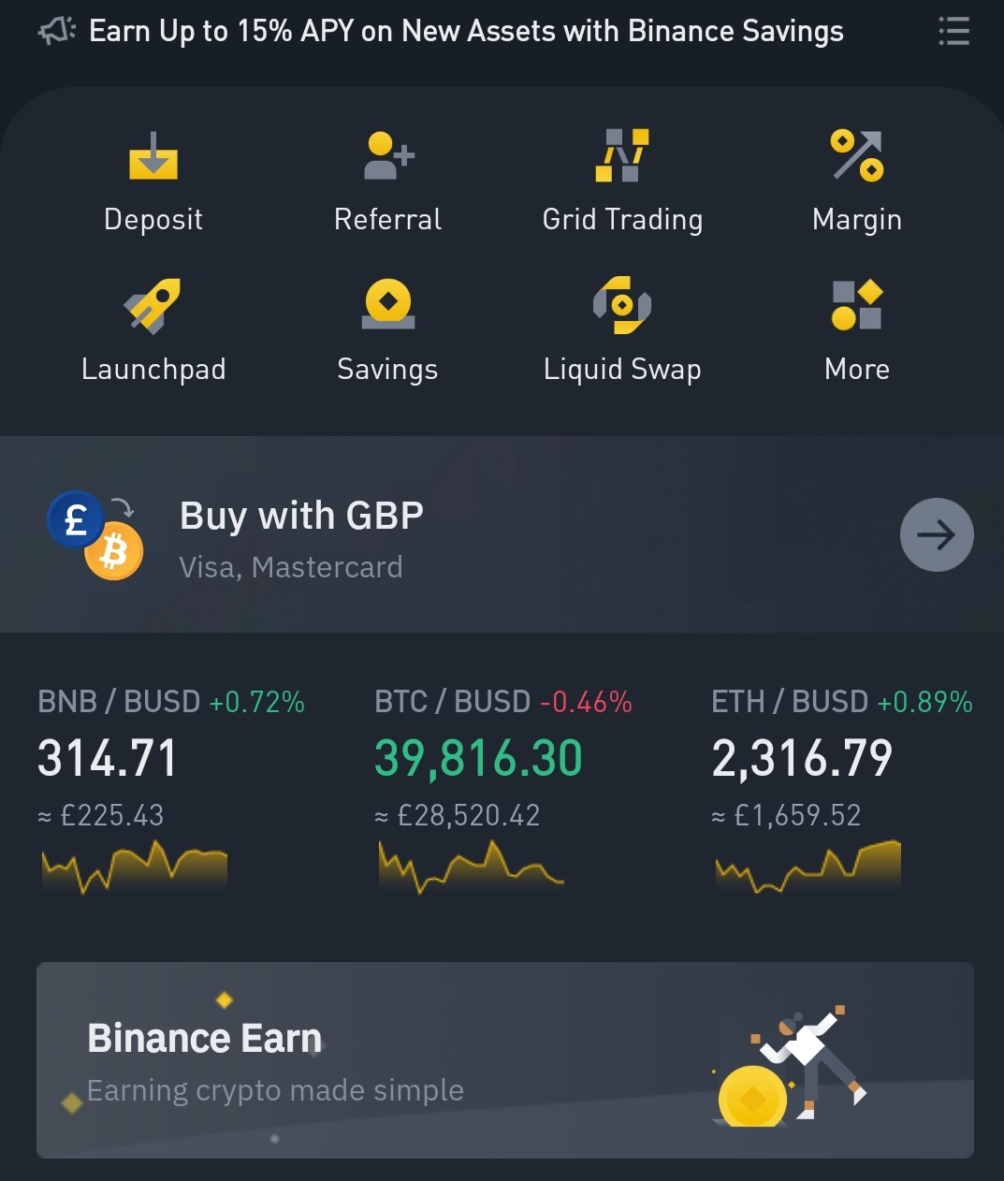This screenshot has height=1181, width=1004.
Task: Open the announcements list icon
Action: 954,31
